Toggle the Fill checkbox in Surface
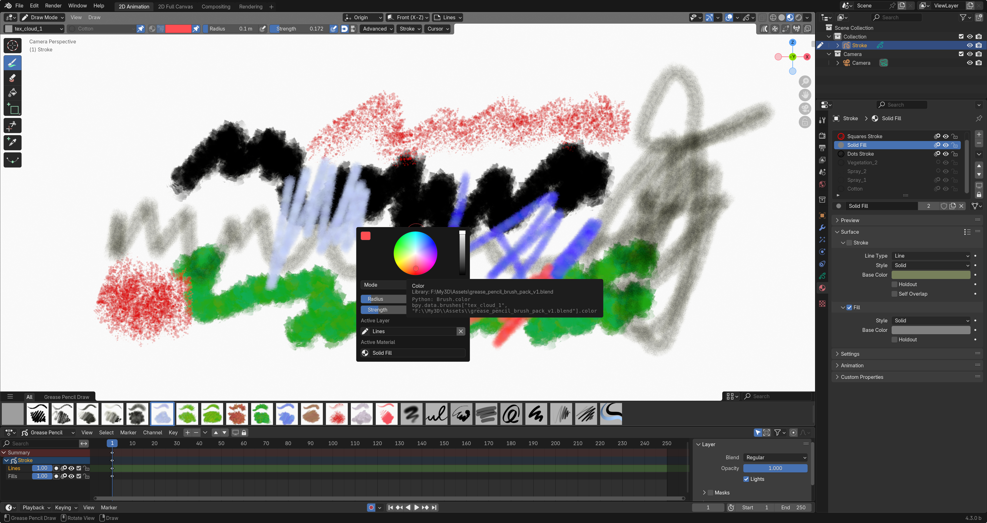The width and height of the screenshot is (987, 523). [849, 307]
